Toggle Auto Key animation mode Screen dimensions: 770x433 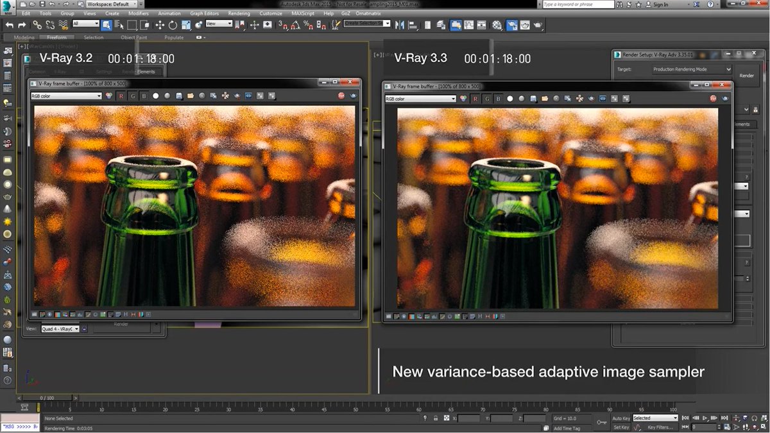tap(622, 418)
